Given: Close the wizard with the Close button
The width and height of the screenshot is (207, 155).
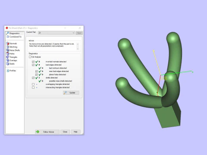Looking at the screenshot, I should 65,132.
